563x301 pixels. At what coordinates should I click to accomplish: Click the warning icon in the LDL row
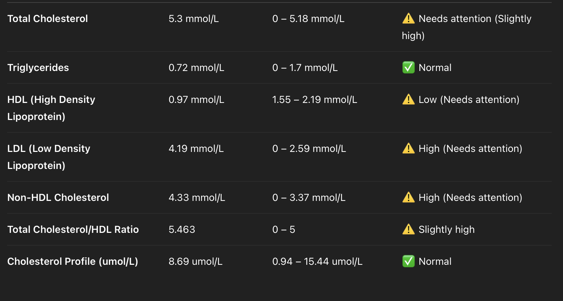408,148
